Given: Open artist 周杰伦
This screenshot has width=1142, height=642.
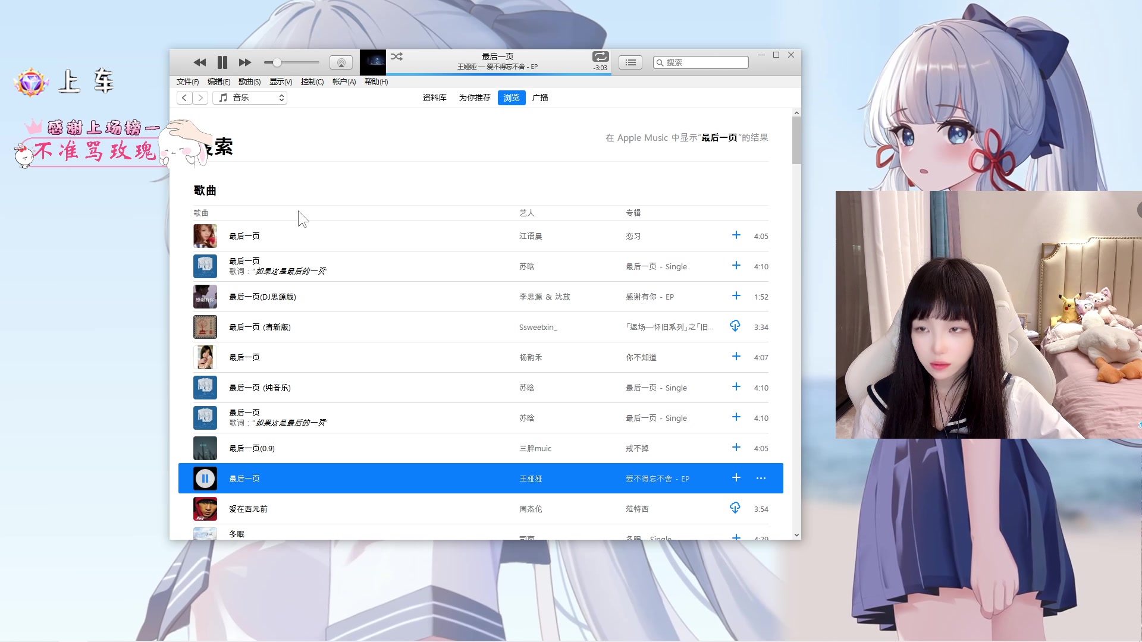Looking at the screenshot, I should point(531,509).
